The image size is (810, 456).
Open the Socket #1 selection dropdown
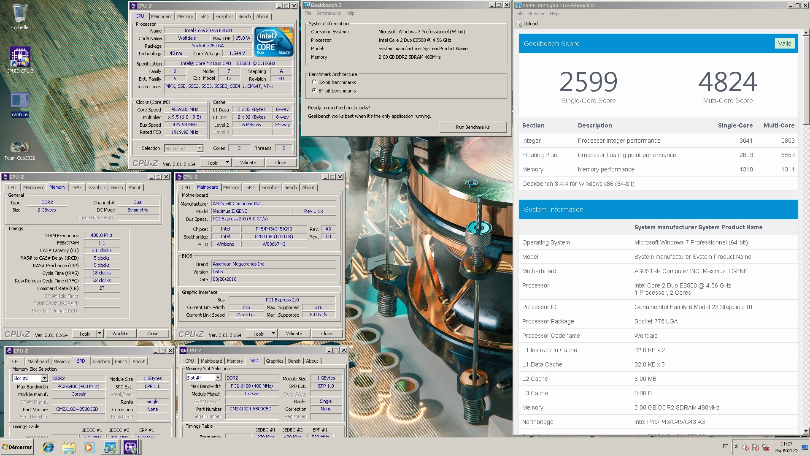pyautogui.click(x=200, y=148)
